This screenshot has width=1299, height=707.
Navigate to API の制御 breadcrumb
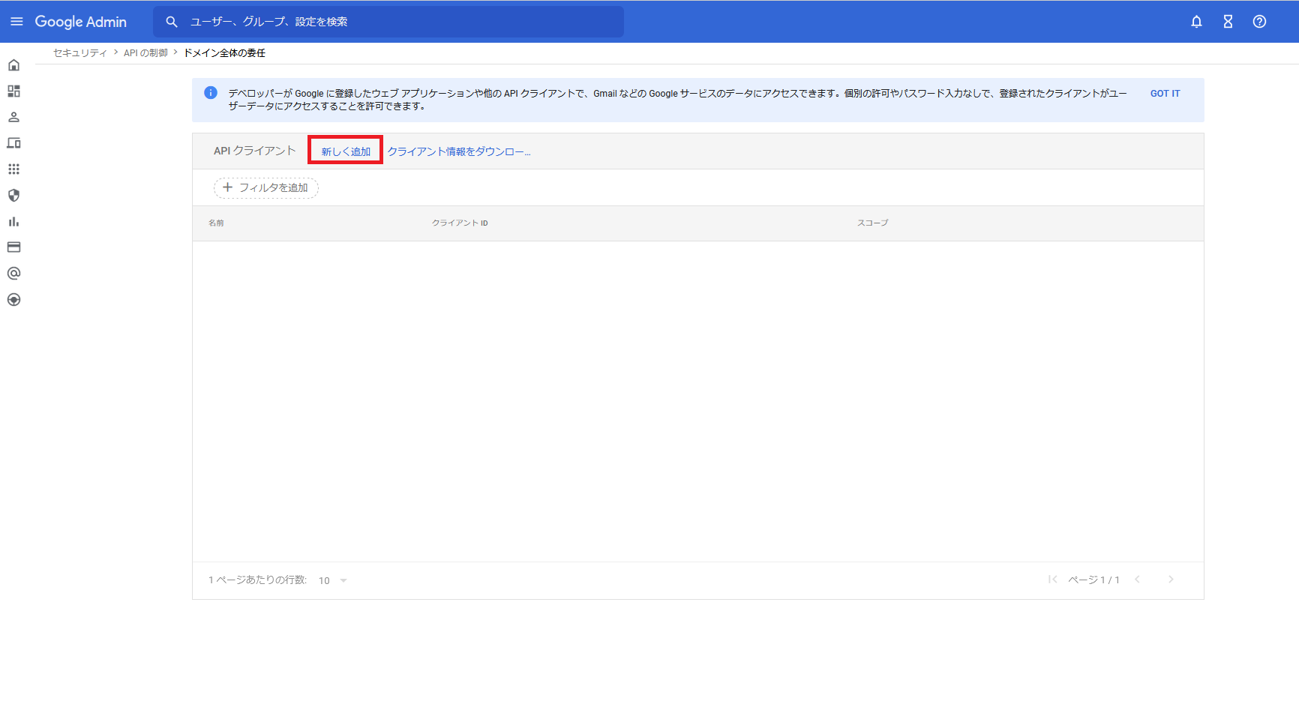(x=145, y=53)
